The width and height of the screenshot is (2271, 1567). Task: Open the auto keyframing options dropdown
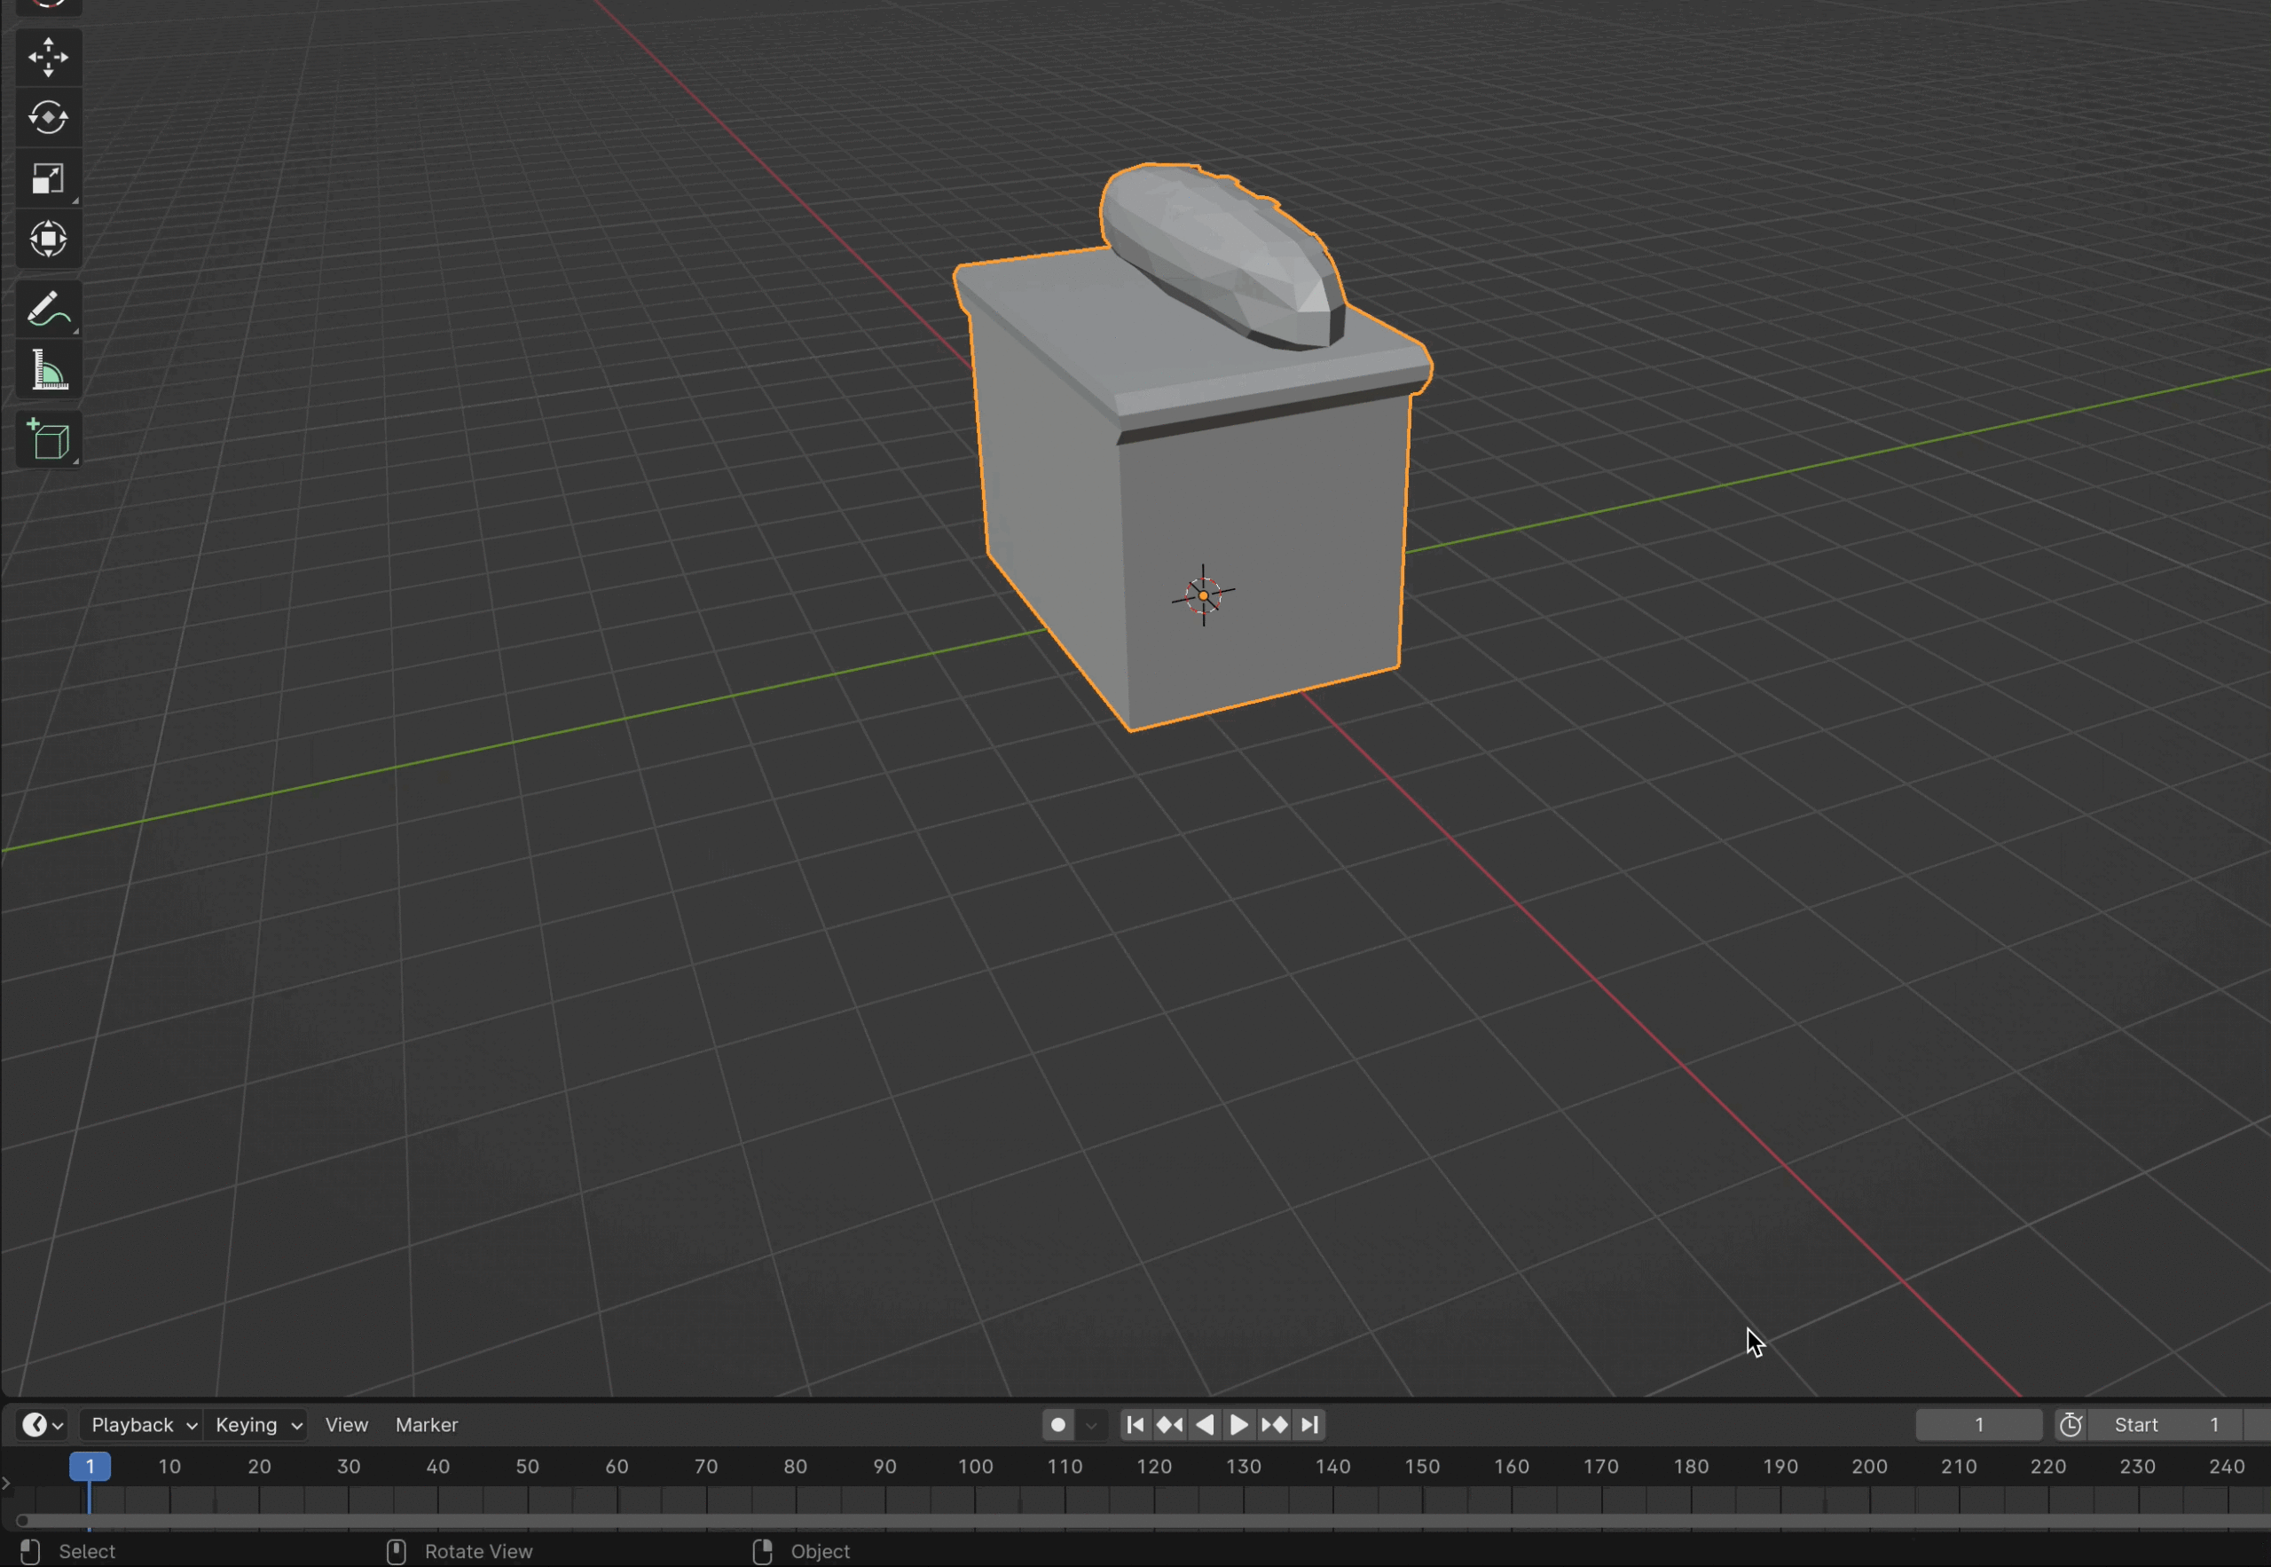1091,1425
